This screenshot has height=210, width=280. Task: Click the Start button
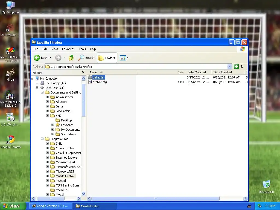(x=13, y=206)
